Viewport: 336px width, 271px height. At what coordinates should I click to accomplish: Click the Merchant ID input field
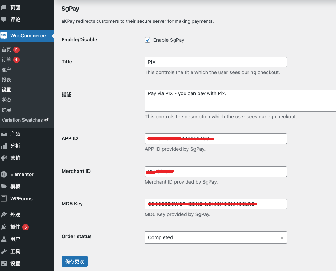[x=215, y=172]
